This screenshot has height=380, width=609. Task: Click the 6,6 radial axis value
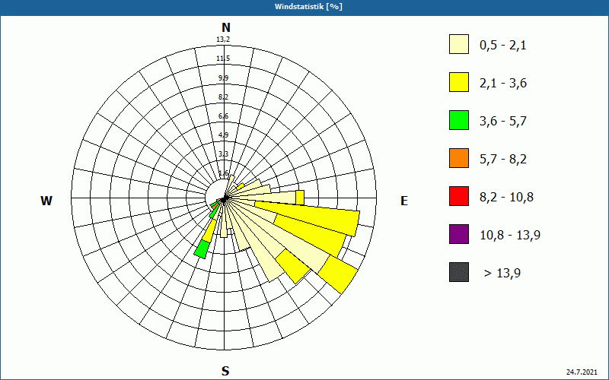223,116
